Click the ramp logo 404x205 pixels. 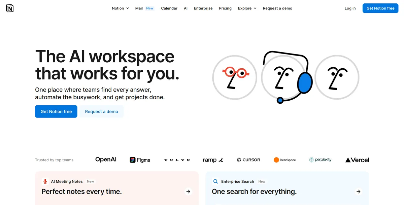213,160
